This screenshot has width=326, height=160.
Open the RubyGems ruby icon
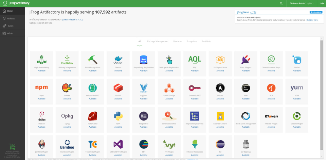pyautogui.click(x=92, y=116)
